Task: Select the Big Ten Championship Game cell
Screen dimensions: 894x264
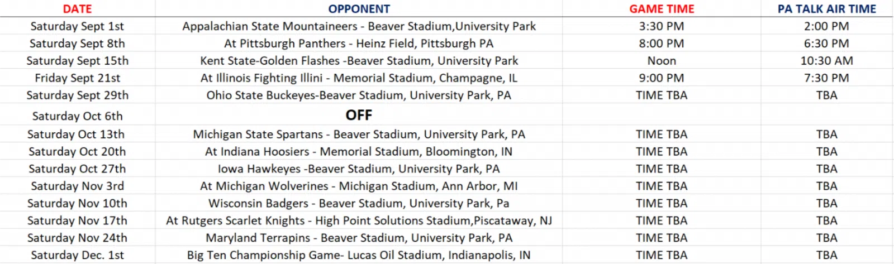Action: pos(359,256)
